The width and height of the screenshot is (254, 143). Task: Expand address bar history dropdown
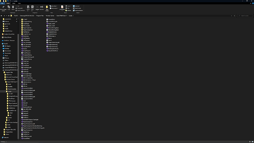coord(231,16)
